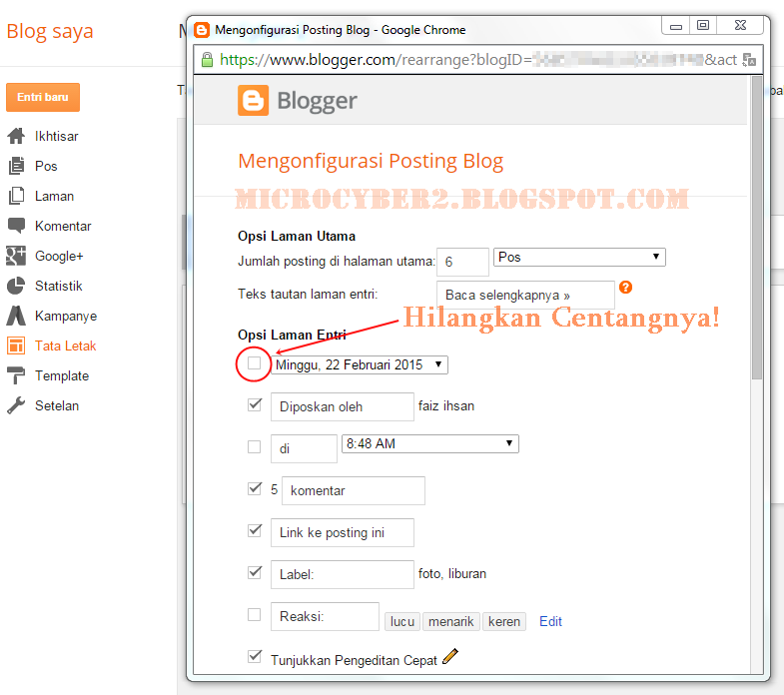This screenshot has height=695, width=784.
Task: Open the date format dropdown Minggu, 22 Februari 2015
Action: coord(360,365)
